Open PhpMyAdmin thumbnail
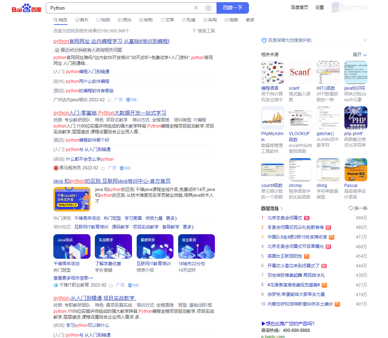 (x=273, y=118)
